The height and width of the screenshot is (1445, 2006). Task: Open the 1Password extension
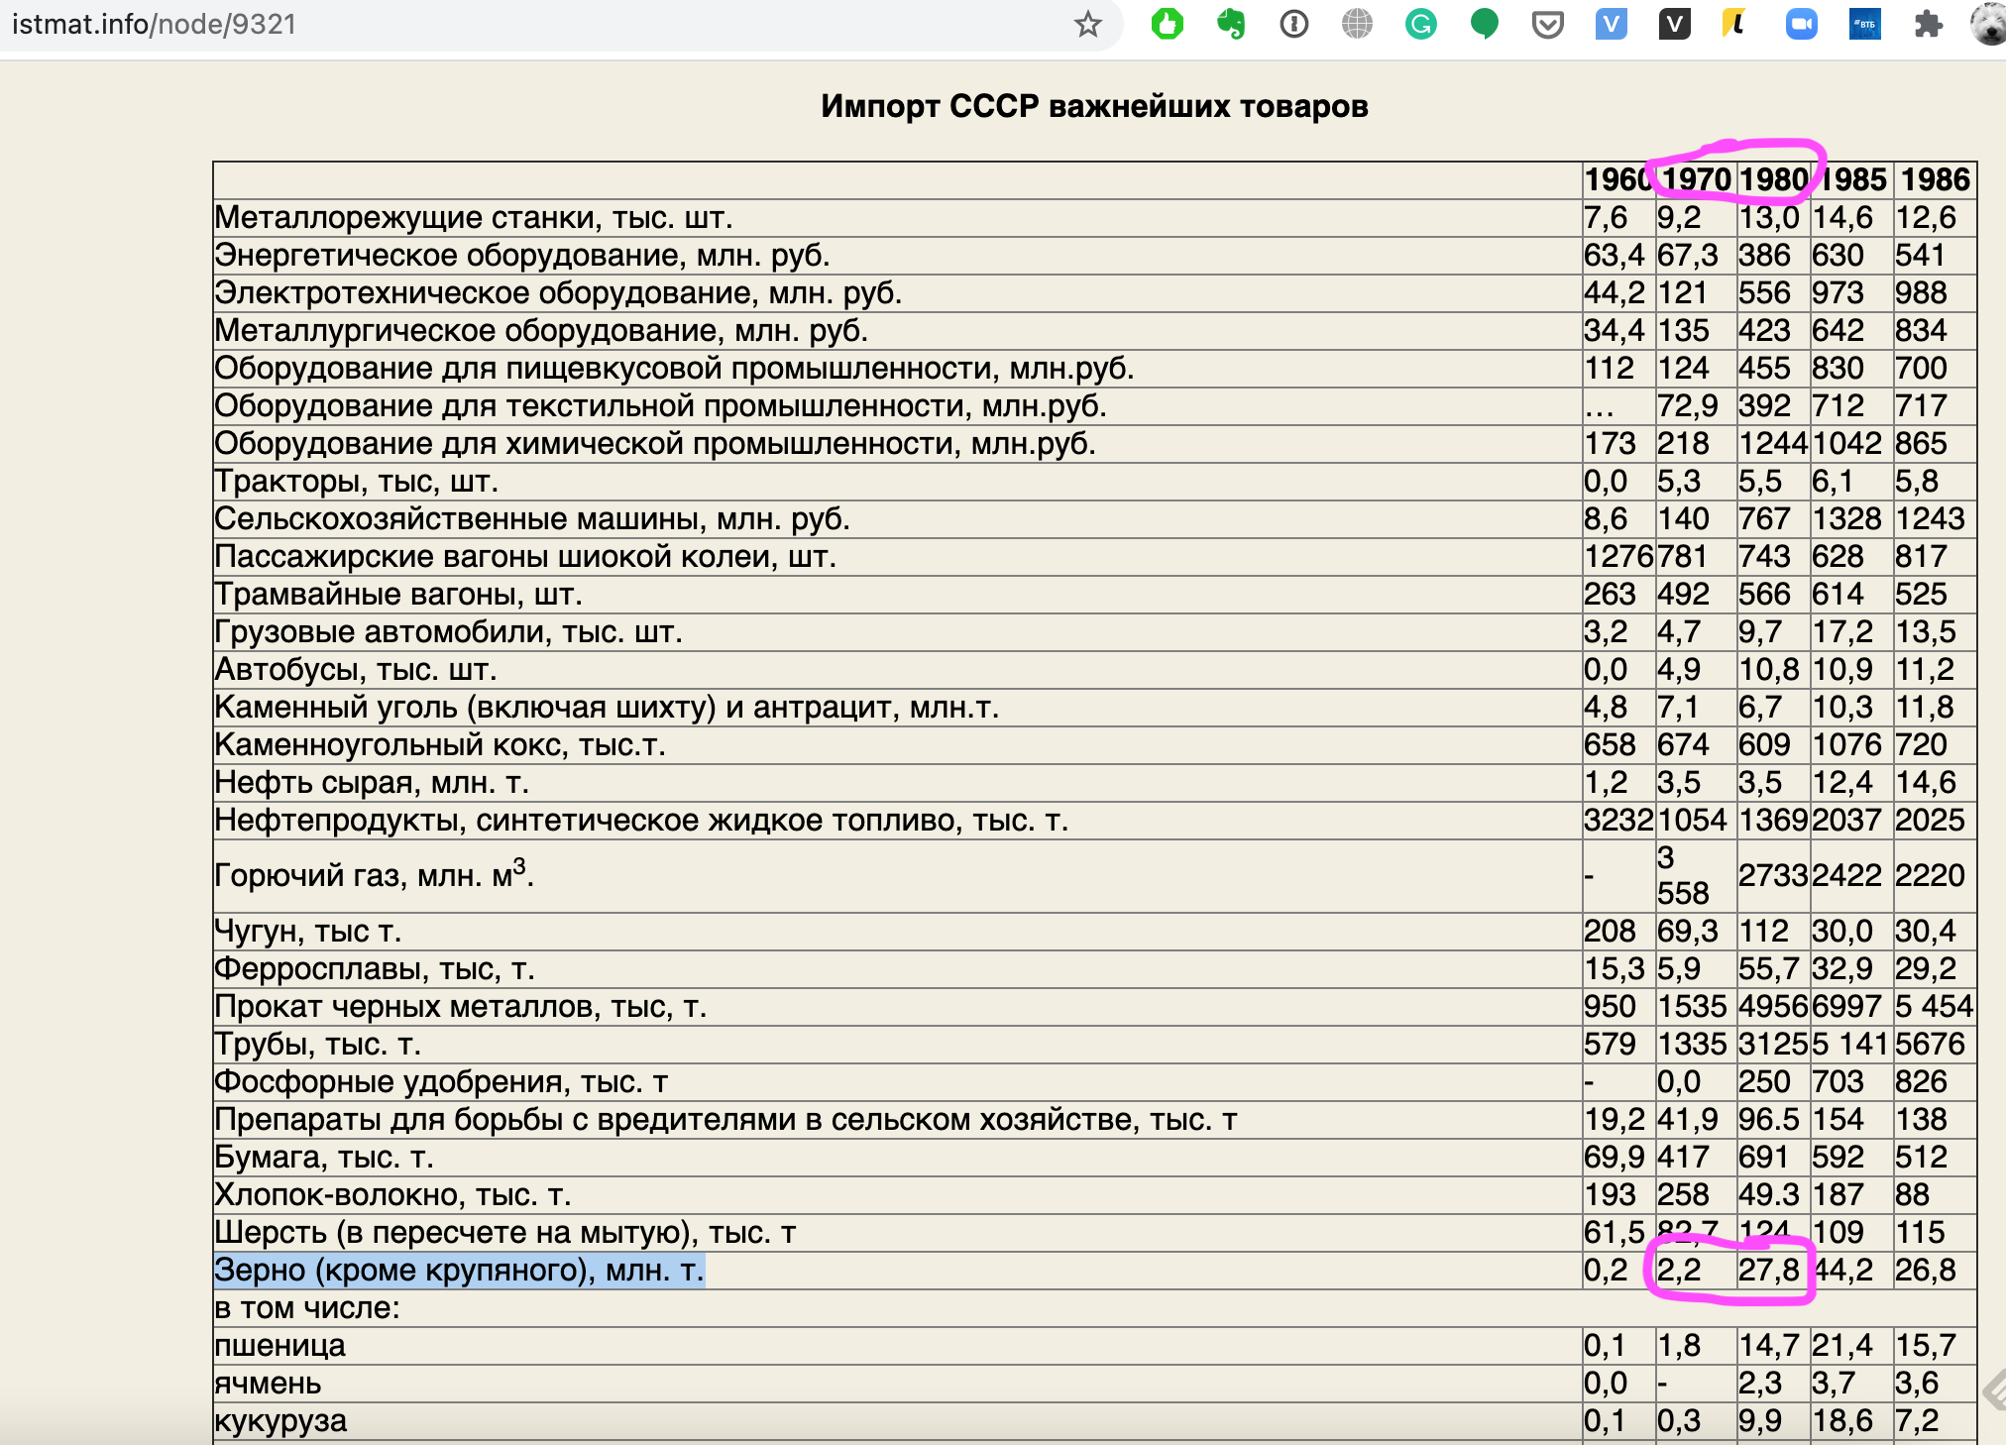pos(1294,24)
